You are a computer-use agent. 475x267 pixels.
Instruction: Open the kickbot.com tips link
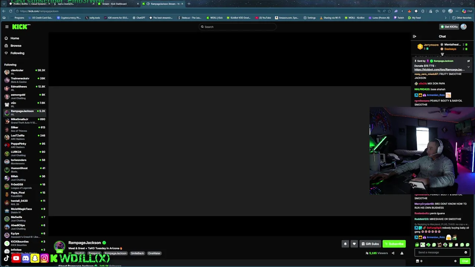[x=439, y=70]
